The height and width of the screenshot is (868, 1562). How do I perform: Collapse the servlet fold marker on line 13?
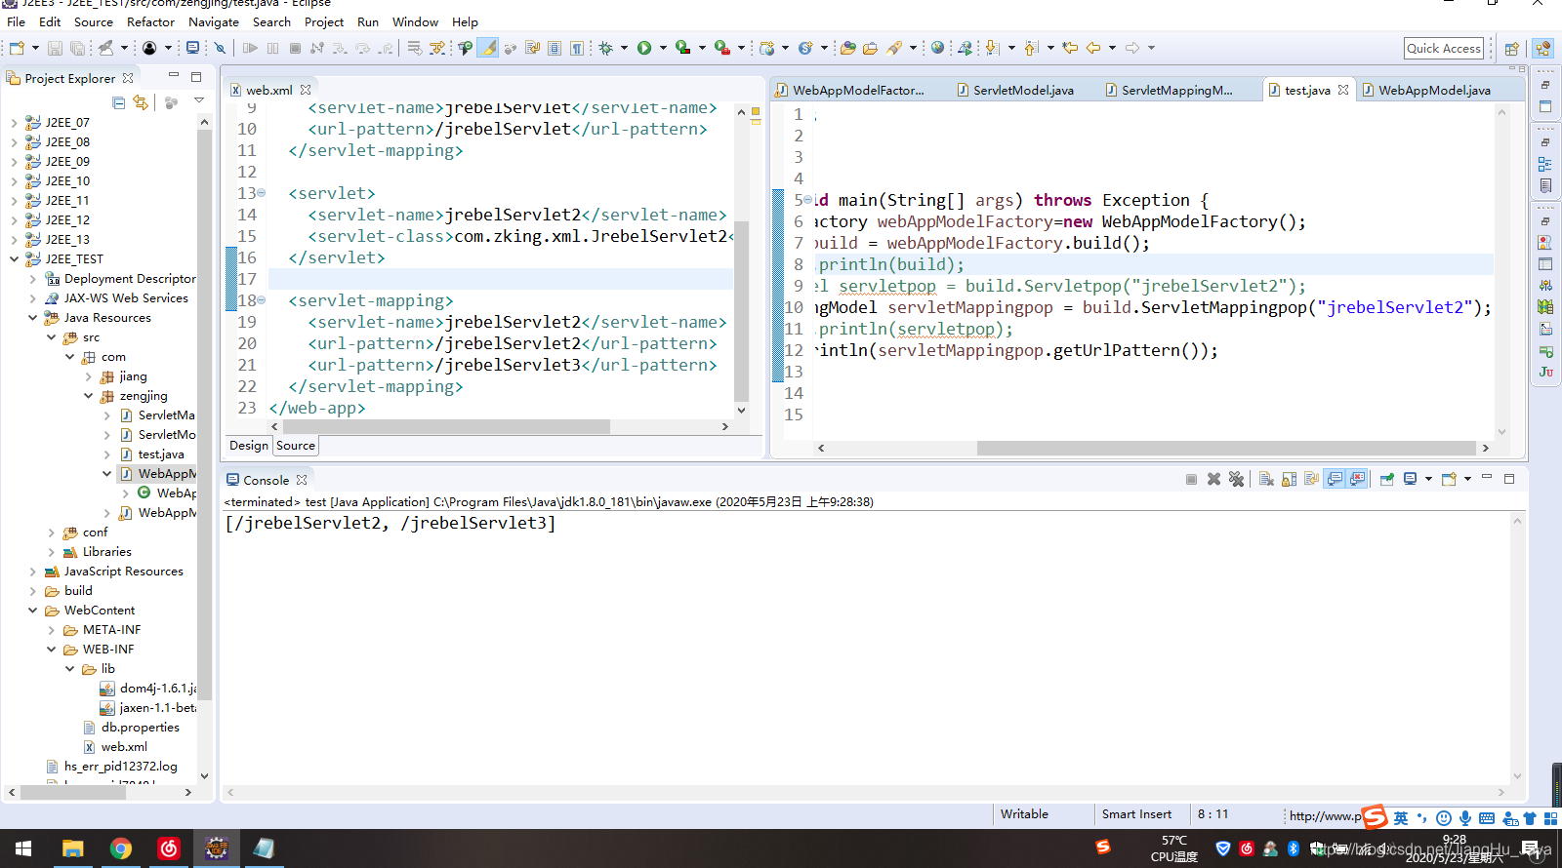point(262,193)
